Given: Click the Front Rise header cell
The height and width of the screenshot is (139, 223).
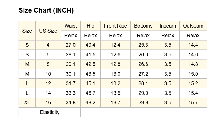Looking at the screenshot, I should click(x=116, y=26).
